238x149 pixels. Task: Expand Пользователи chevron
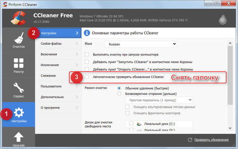77,86
